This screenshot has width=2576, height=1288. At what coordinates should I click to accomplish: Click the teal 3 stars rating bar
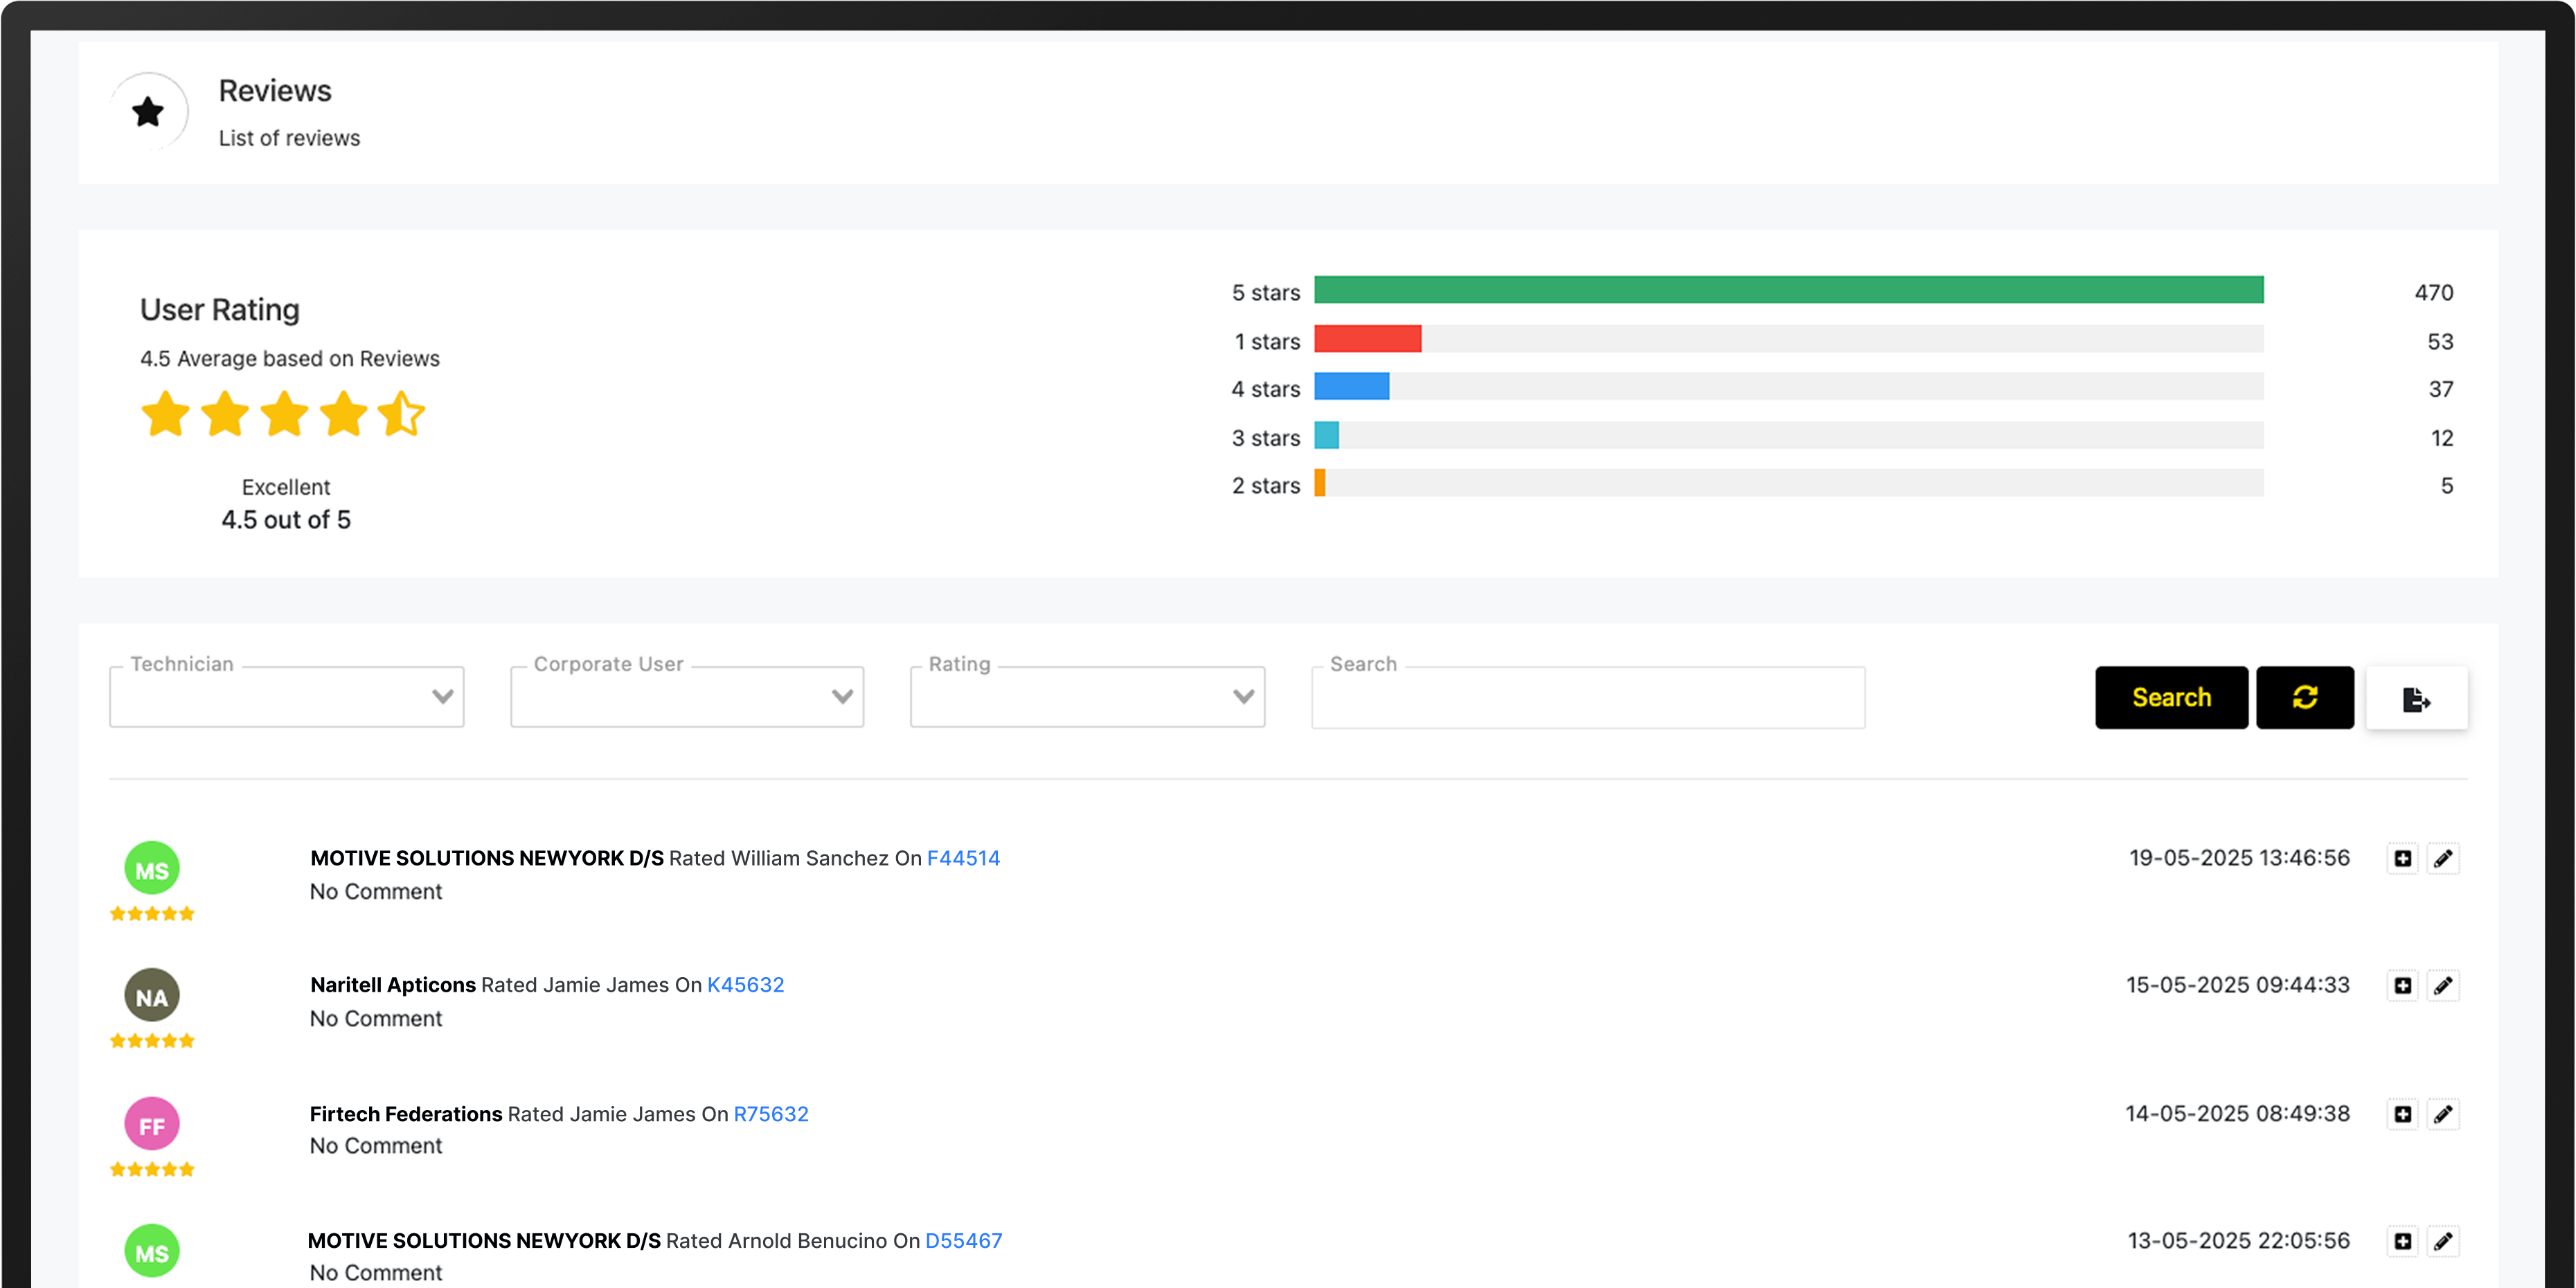coord(1326,435)
